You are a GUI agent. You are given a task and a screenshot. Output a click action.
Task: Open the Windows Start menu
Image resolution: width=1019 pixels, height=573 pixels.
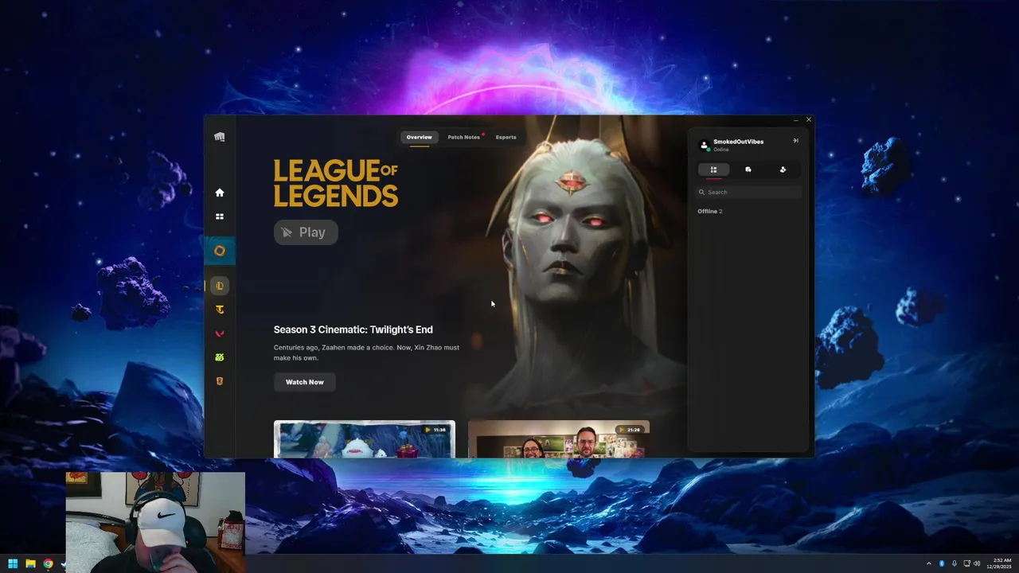[13, 563]
